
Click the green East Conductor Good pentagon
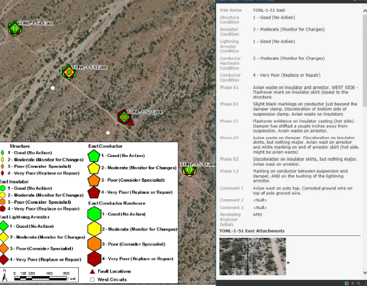tap(94, 156)
